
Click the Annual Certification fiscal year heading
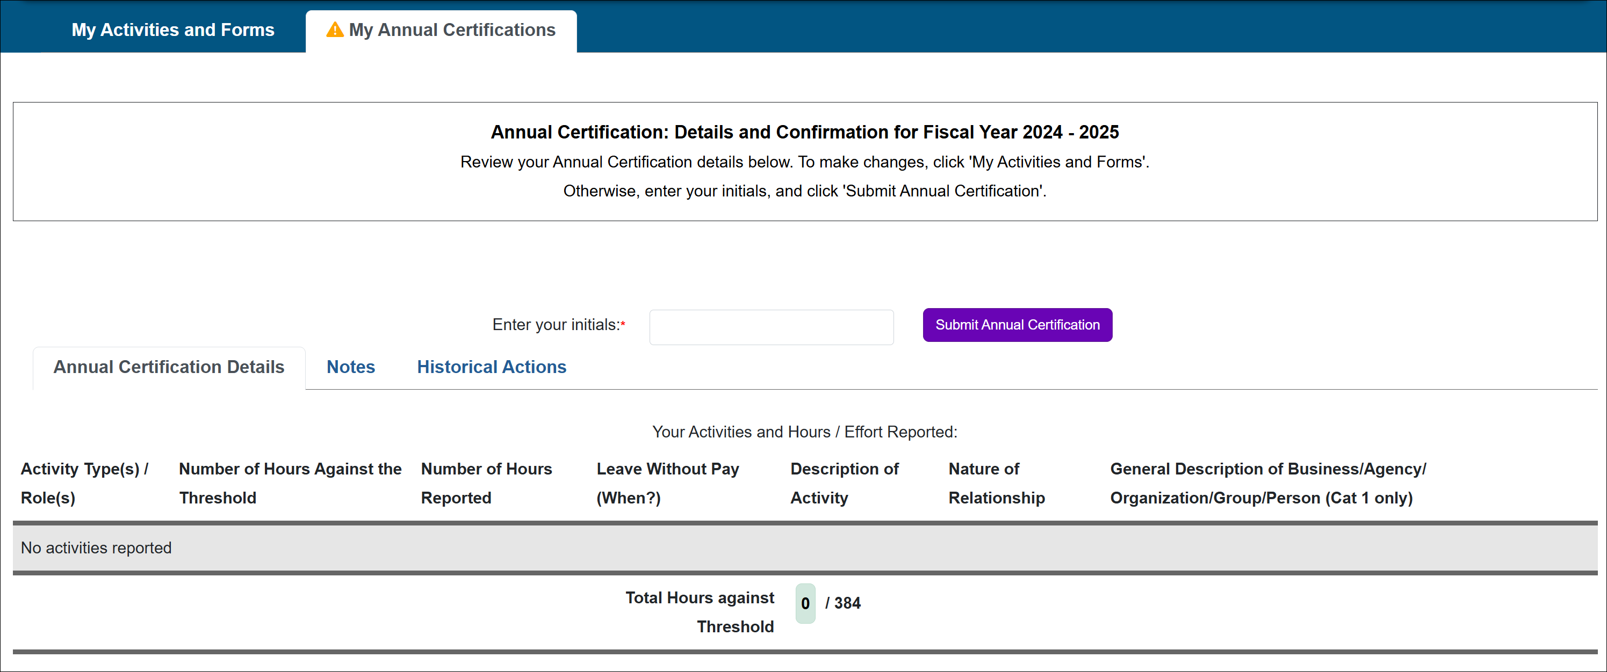[804, 132]
